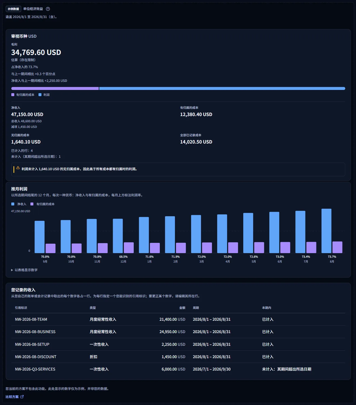The width and height of the screenshot is (356, 405).
Task: Click the blue 净收入 bar for 8月
Action: coord(326,231)
